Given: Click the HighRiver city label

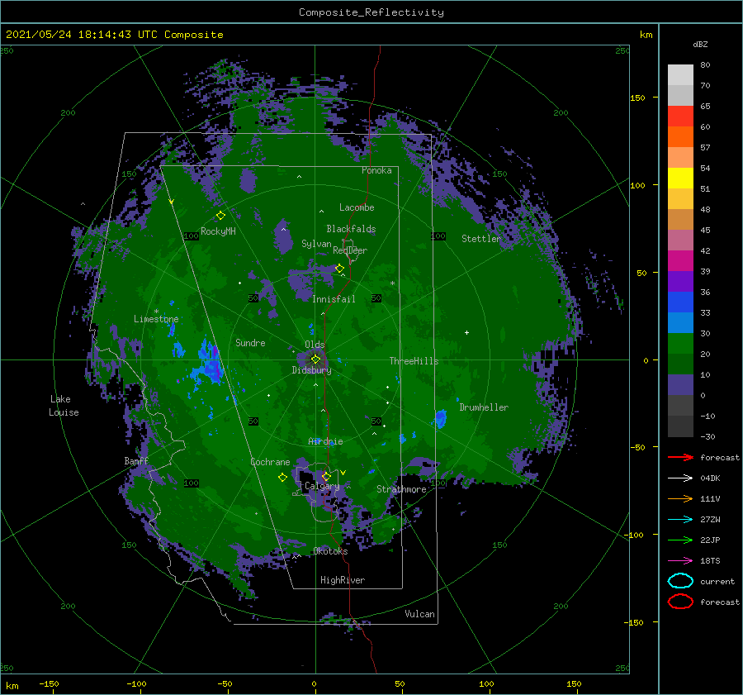Looking at the screenshot, I should [343, 580].
